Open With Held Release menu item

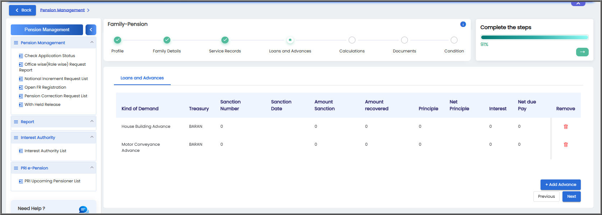pos(42,104)
